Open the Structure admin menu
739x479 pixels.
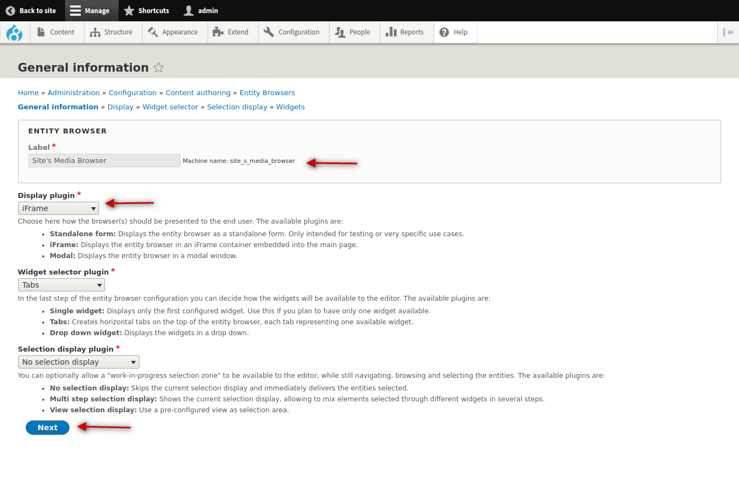(x=112, y=32)
